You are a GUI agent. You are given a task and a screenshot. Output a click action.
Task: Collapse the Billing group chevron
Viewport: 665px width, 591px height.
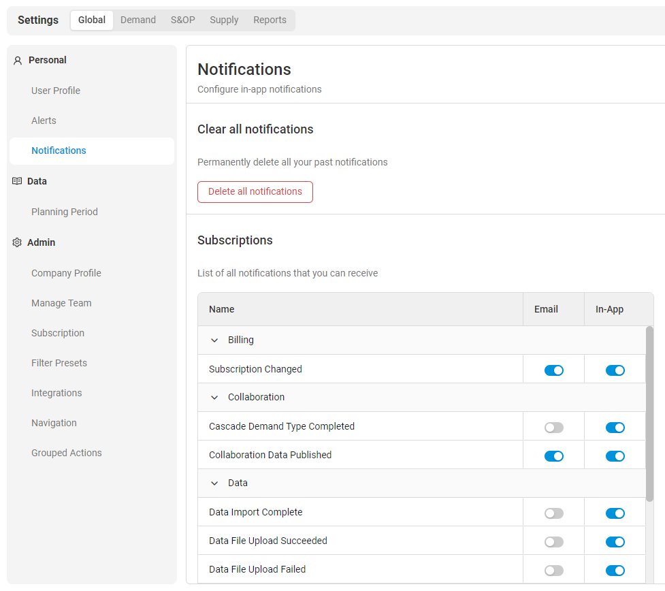point(214,340)
